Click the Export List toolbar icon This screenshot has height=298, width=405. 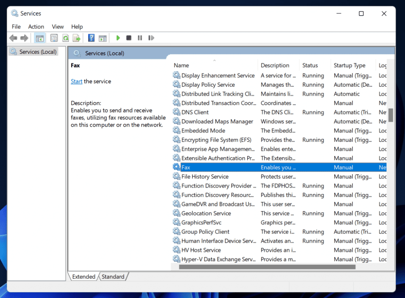[x=76, y=38]
